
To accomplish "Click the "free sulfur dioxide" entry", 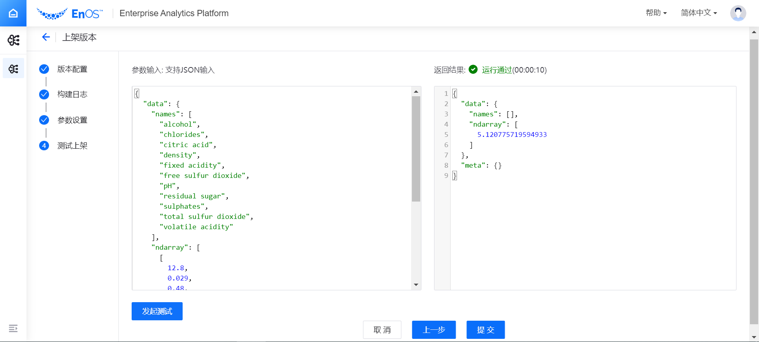I will [202, 176].
